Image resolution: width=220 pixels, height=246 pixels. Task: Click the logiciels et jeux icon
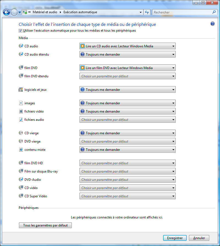click(x=21, y=89)
